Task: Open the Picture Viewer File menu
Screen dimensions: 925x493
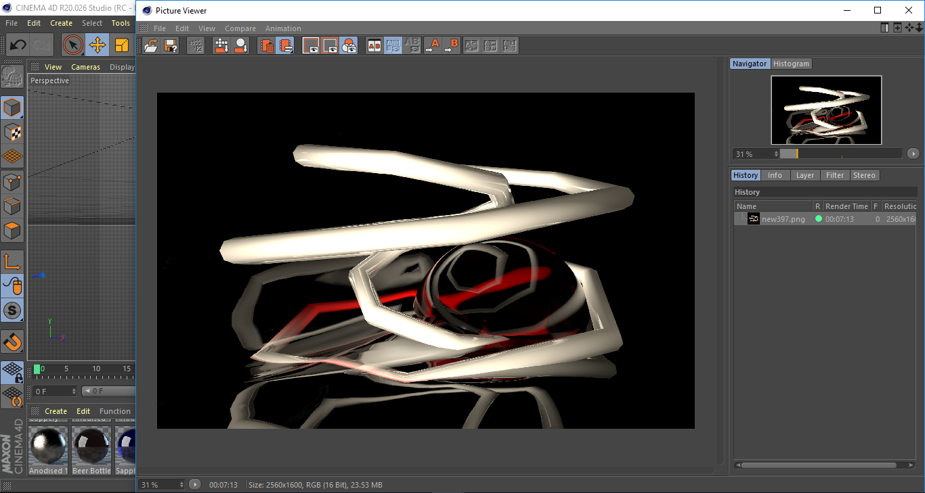Action: [x=160, y=28]
